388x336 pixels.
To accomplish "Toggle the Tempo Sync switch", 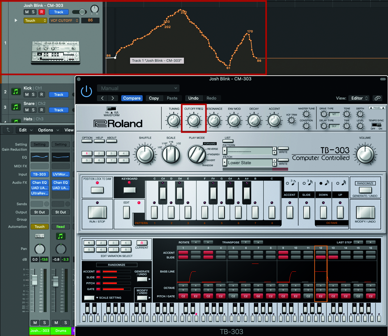I will (376, 125).
